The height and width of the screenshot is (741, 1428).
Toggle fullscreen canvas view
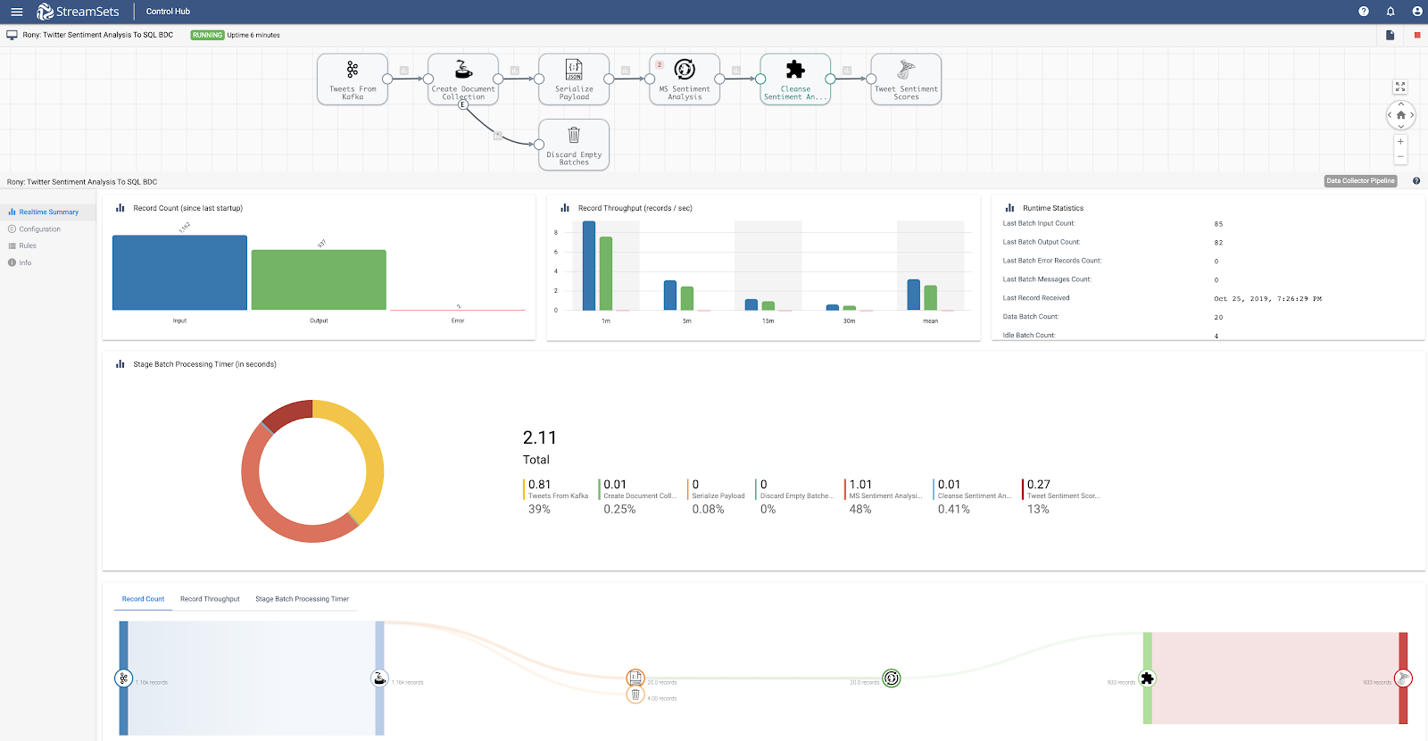click(x=1399, y=87)
